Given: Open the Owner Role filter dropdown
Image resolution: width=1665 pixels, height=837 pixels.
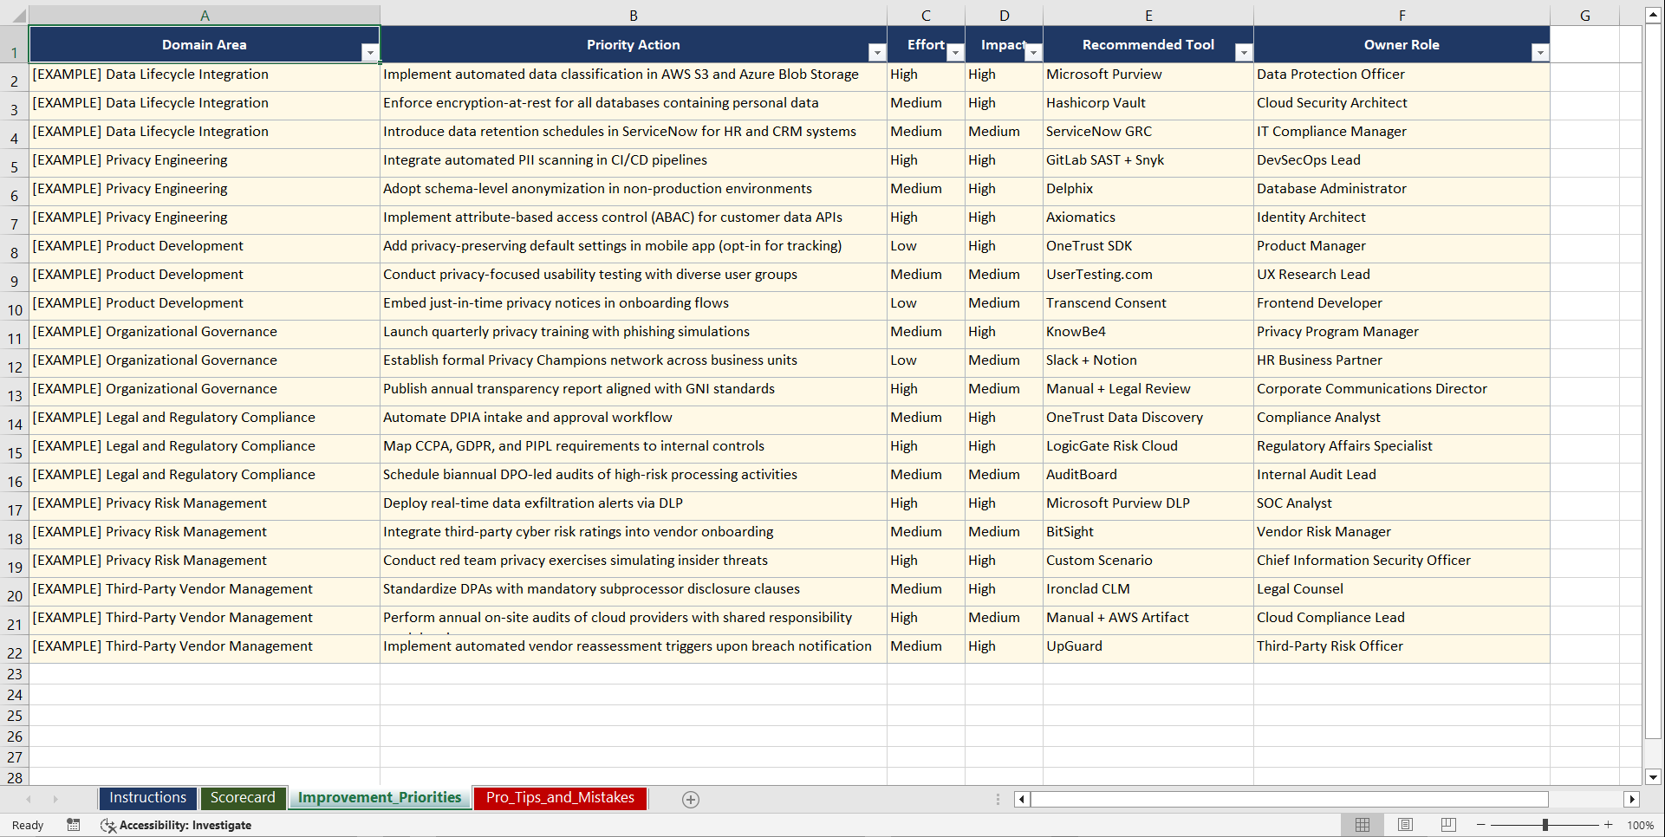Looking at the screenshot, I should coord(1540,53).
